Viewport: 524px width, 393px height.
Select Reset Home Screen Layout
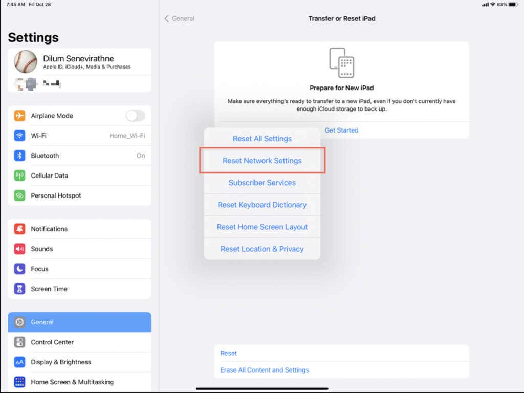tap(262, 227)
